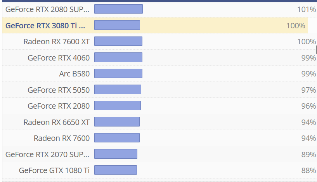Click the GeForce RTX 4060 performance bar
The height and width of the screenshot is (182, 317).
[x=118, y=58]
